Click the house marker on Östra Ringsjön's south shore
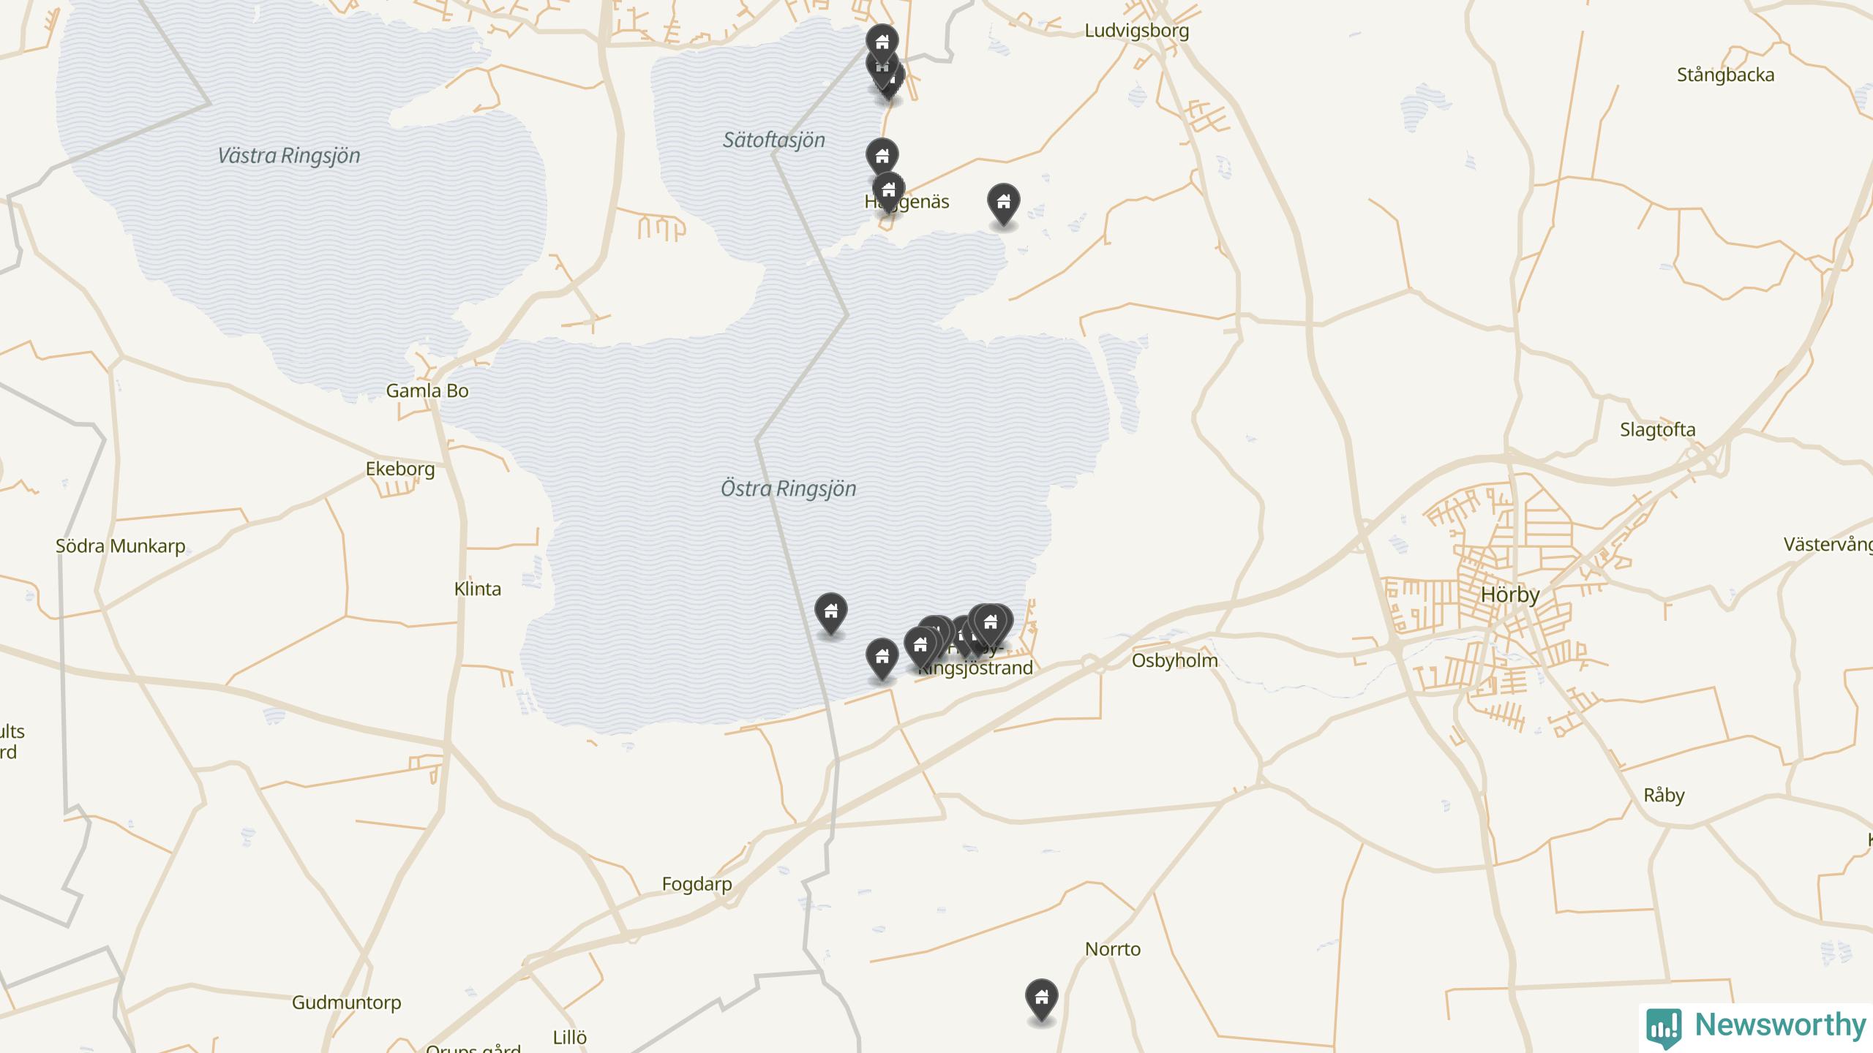This screenshot has width=1873, height=1053. point(882,659)
